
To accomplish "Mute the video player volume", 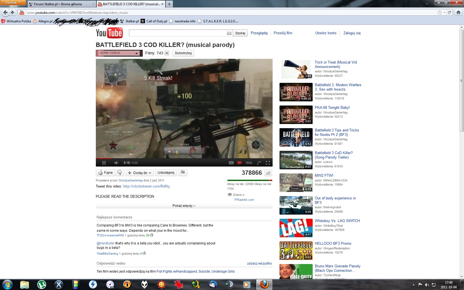I will click(116, 163).
